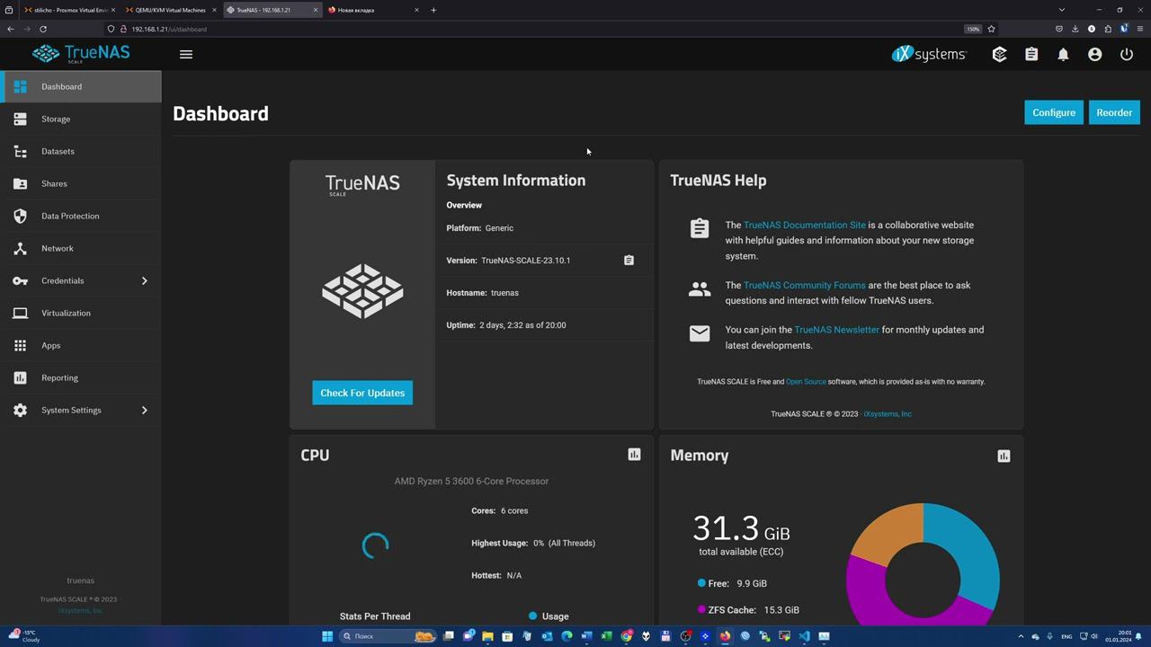Screen dimensions: 1151x647
Task: Close the QEMU/KVM Virtual Machines tab
Action: (214, 10)
